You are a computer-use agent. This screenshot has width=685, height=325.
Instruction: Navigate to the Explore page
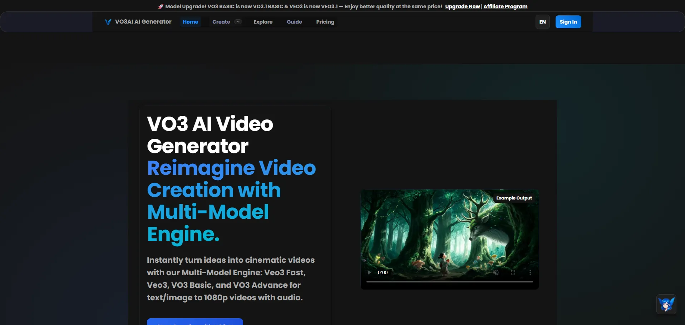(263, 22)
